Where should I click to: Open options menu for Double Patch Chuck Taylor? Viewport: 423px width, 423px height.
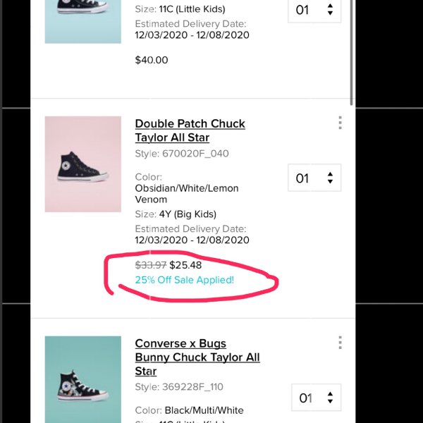click(341, 123)
